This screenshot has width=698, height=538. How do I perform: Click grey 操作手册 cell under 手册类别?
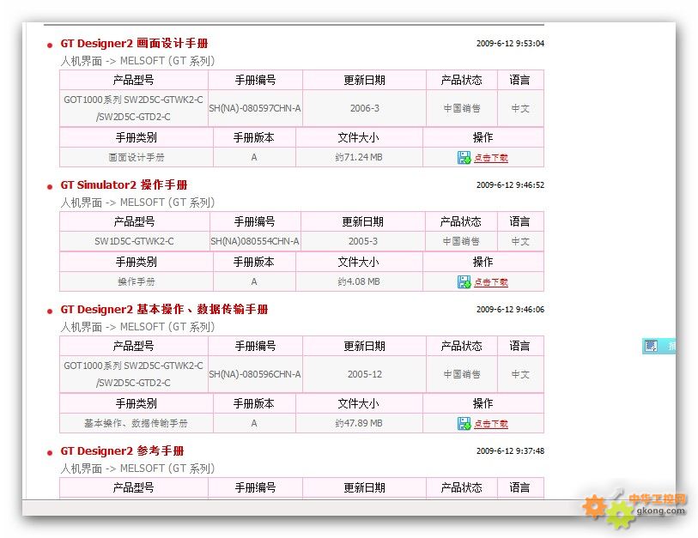tap(137, 281)
